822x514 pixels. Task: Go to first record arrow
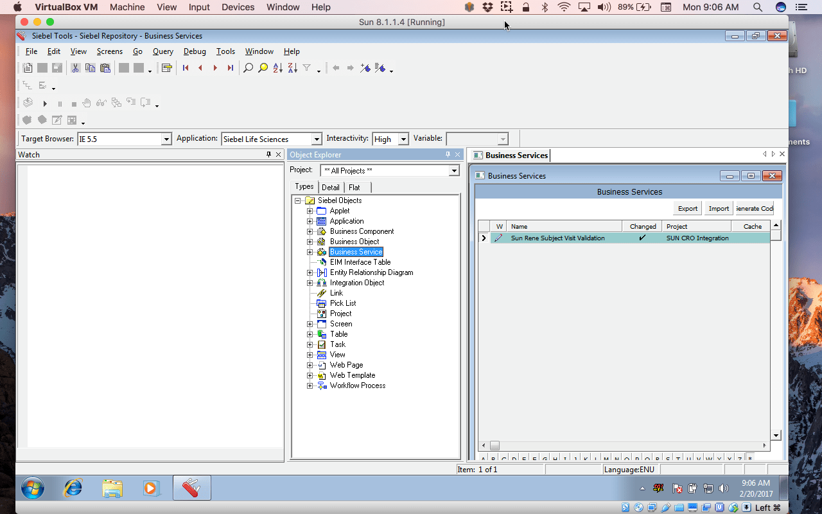pyautogui.click(x=186, y=68)
